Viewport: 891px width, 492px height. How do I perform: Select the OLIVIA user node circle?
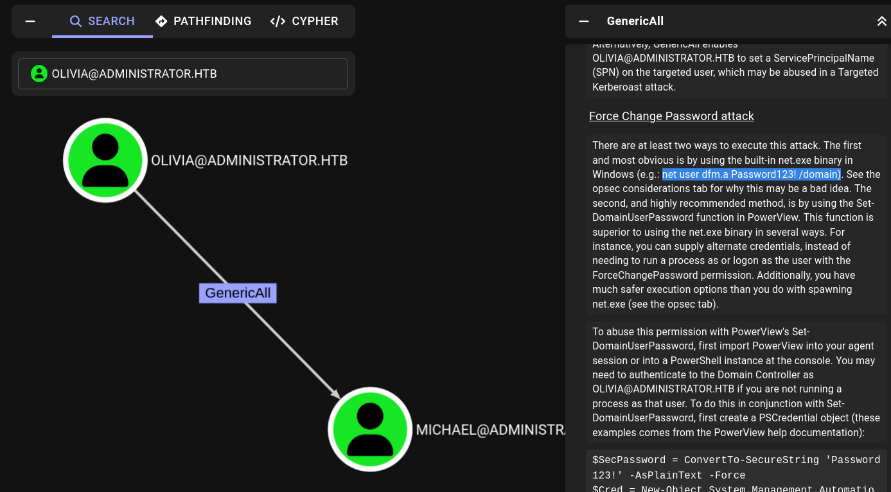(x=105, y=160)
